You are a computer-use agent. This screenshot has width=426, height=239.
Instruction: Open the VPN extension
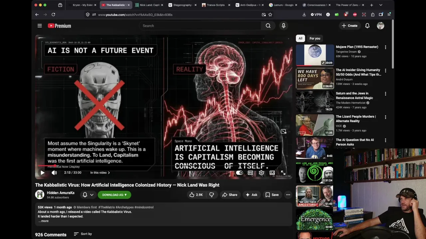(x=316, y=15)
